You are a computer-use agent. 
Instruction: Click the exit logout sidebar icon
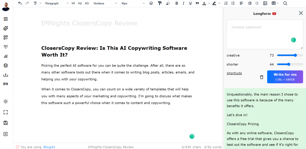click(x=6, y=134)
